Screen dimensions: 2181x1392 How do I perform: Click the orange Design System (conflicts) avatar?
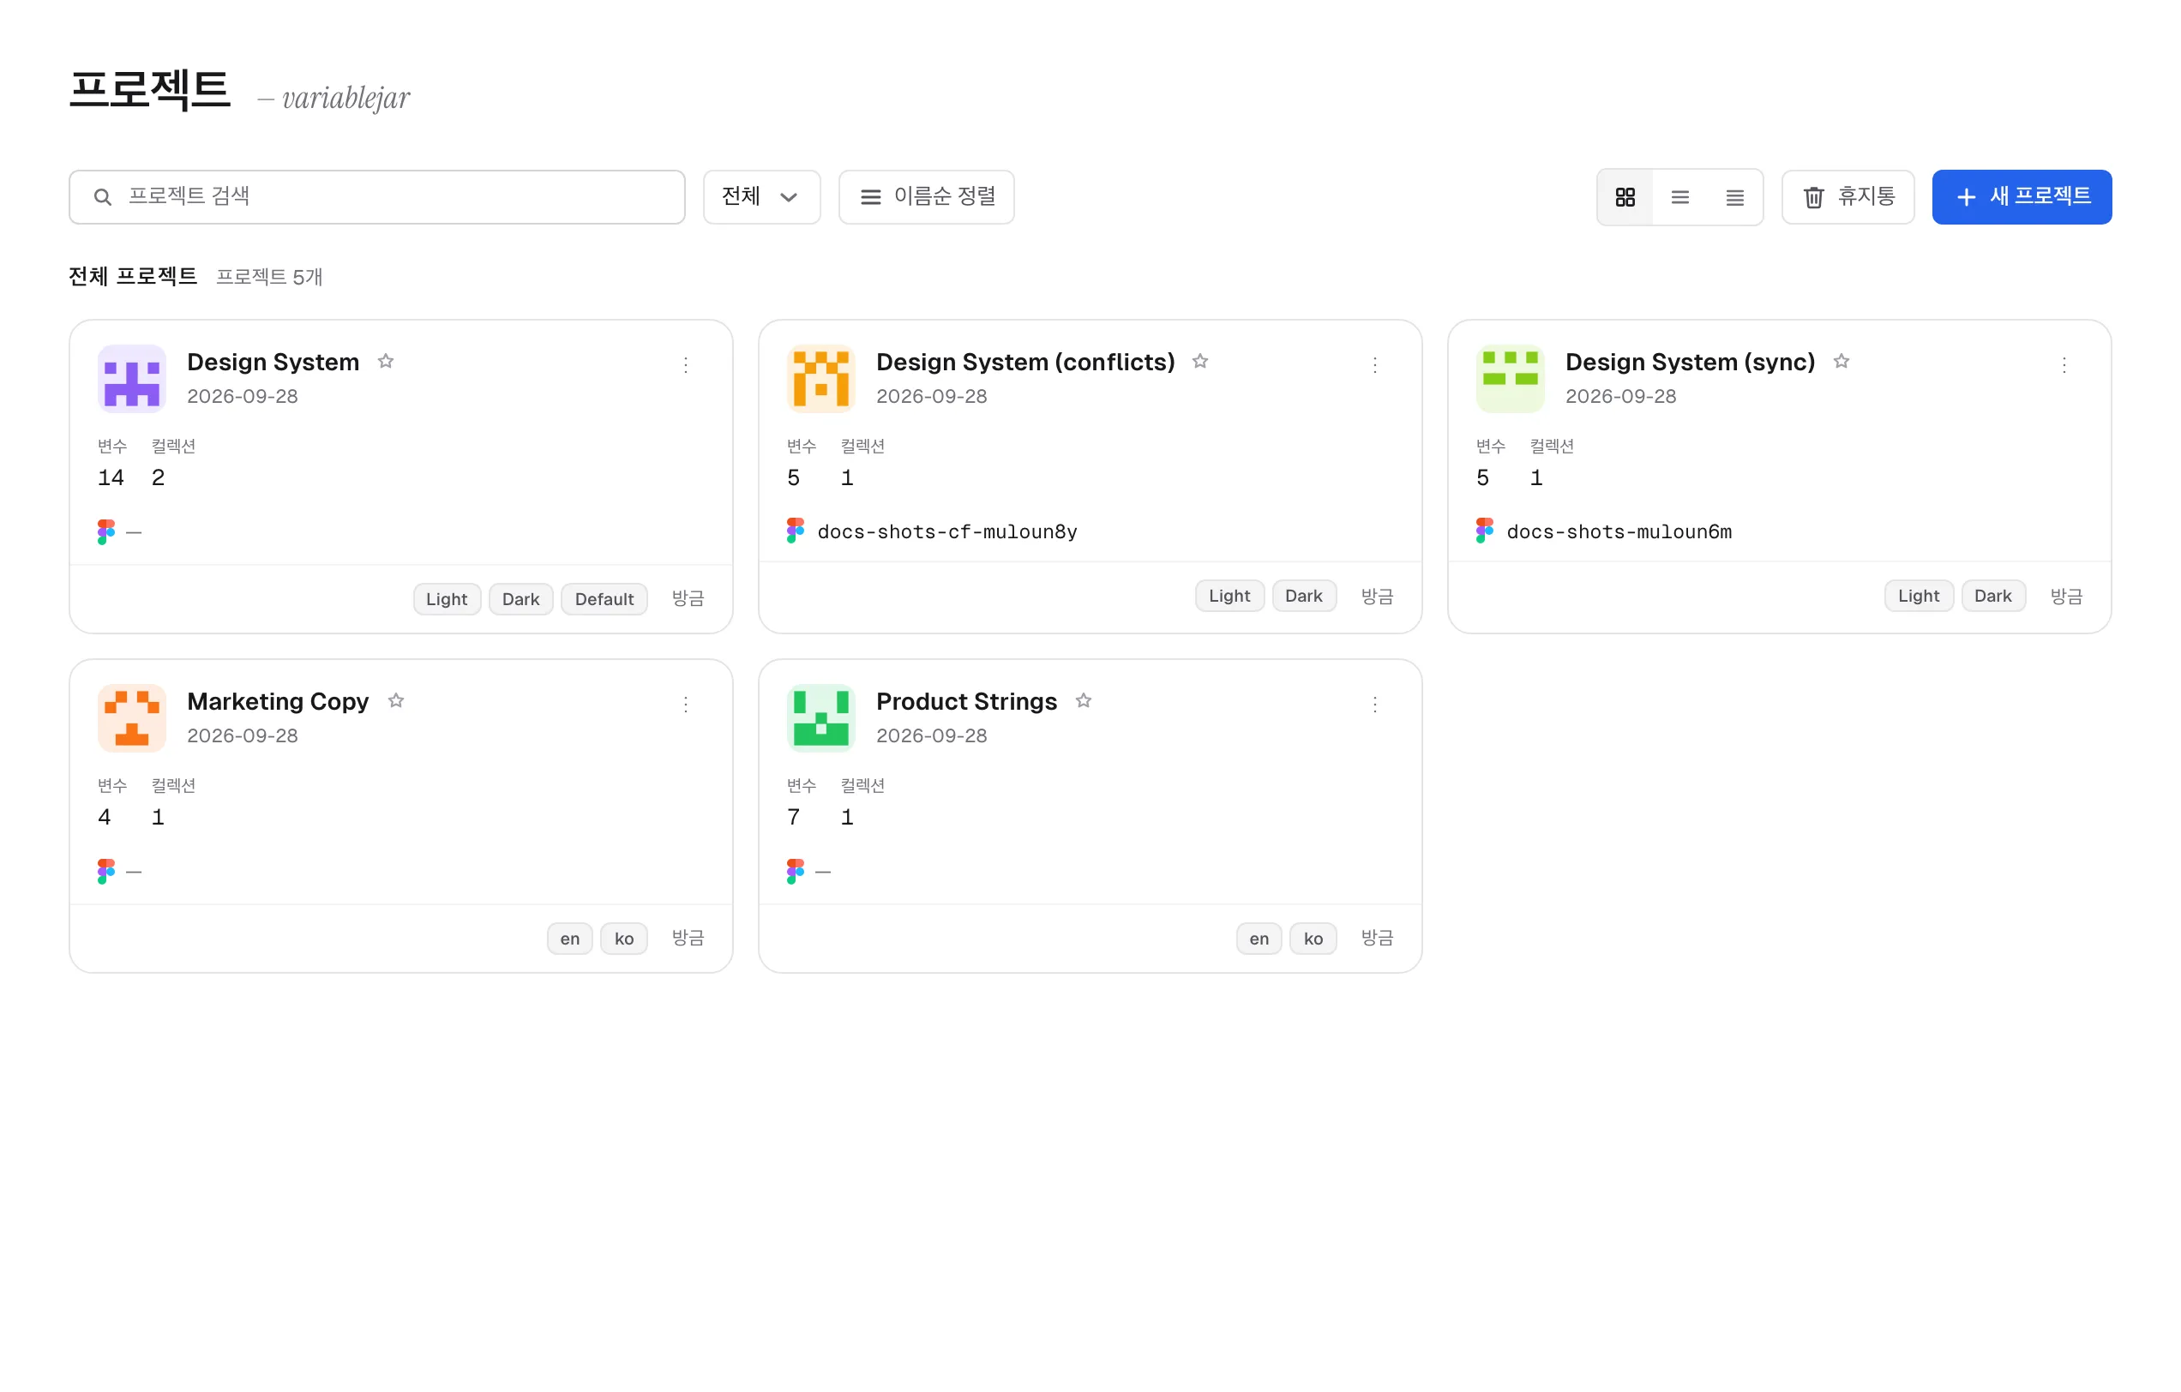click(x=821, y=379)
